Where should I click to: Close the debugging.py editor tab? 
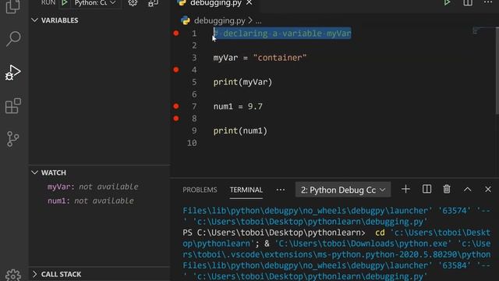[x=249, y=3]
